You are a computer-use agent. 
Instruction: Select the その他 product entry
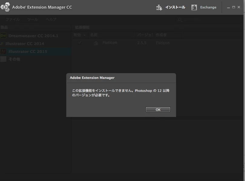[36, 59]
